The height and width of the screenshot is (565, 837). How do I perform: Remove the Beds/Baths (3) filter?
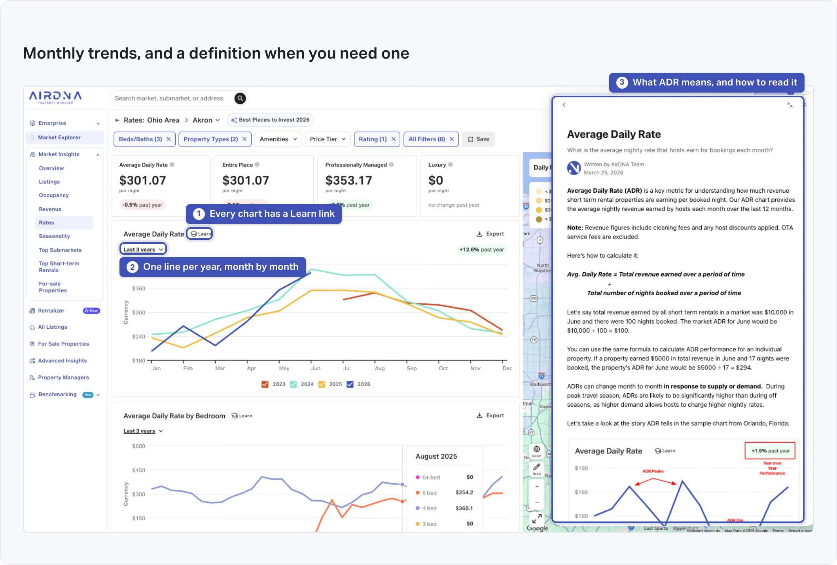point(169,139)
